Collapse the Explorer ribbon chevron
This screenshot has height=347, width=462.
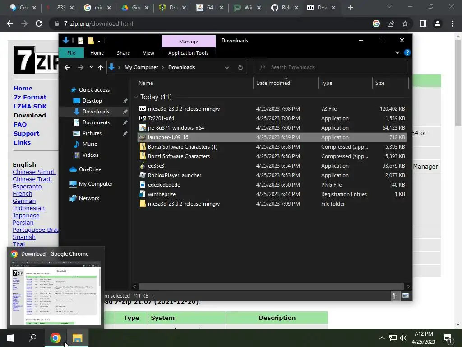click(x=397, y=52)
